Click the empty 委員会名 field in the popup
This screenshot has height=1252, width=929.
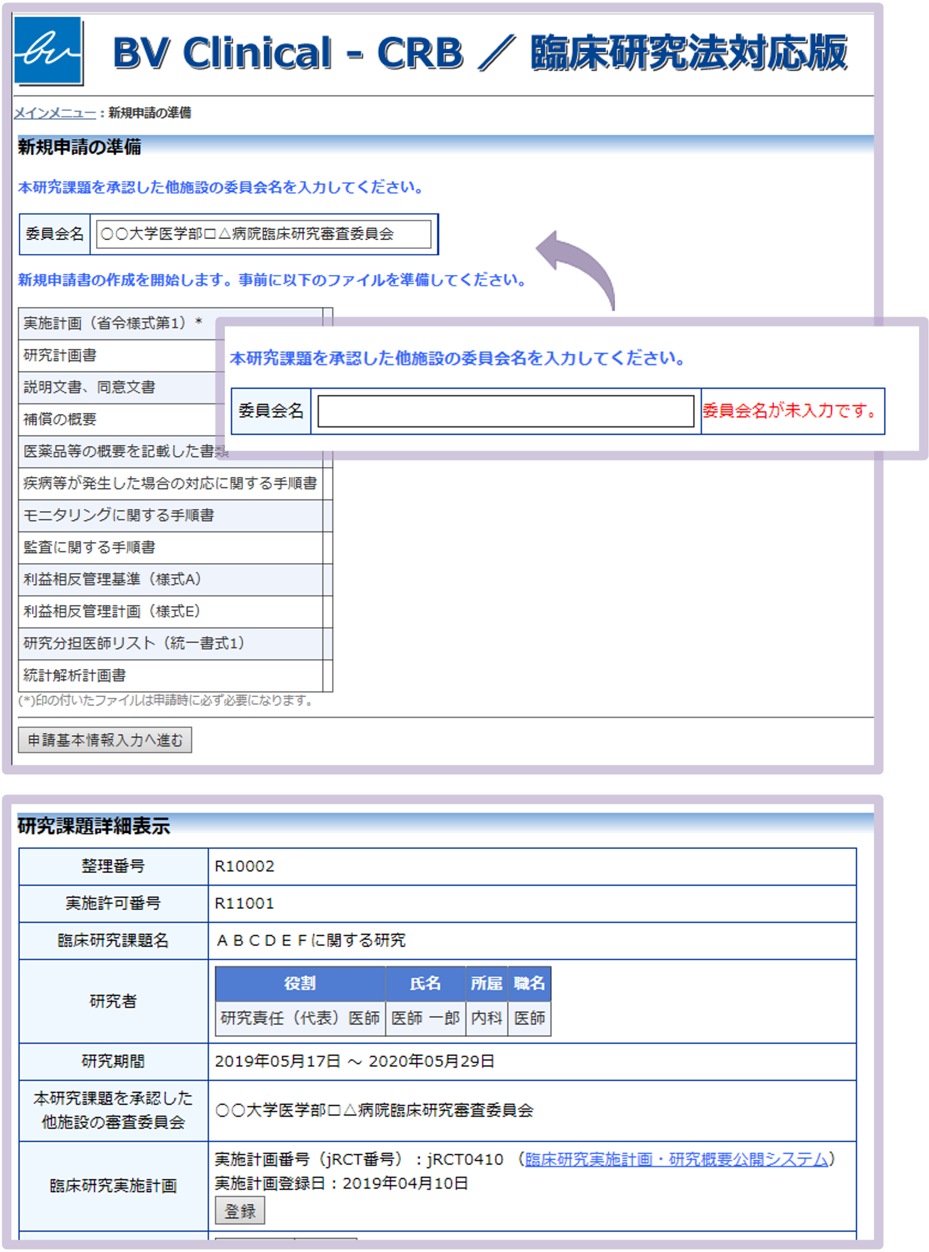pyautogui.click(x=505, y=411)
